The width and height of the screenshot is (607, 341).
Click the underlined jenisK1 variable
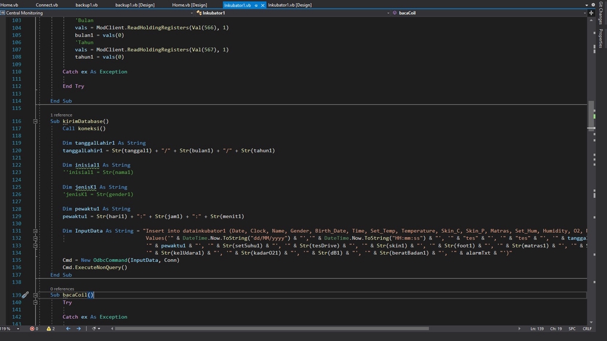point(85,187)
